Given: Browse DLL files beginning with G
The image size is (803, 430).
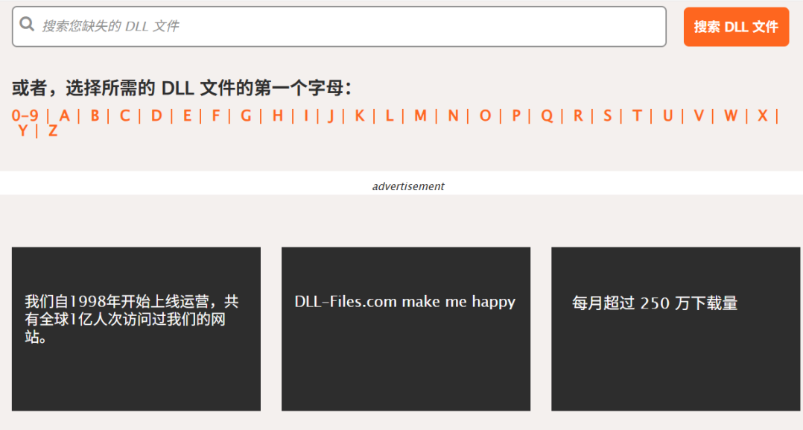Looking at the screenshot, I should (x=246, y=116).
